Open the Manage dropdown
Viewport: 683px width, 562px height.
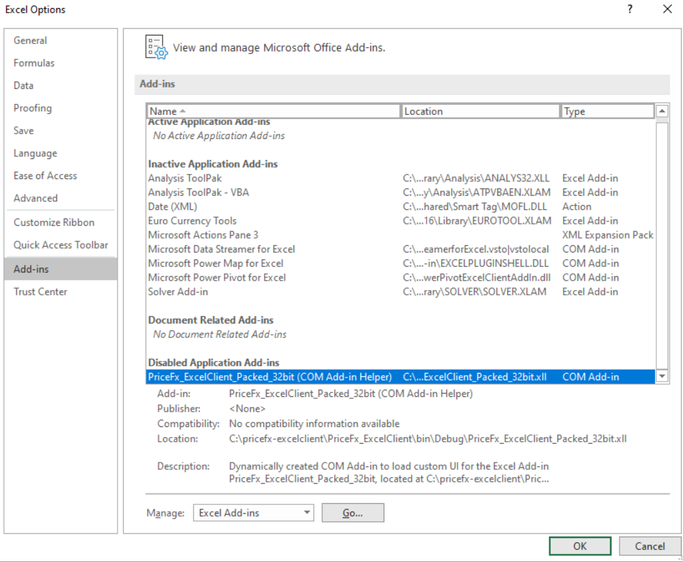307,513
